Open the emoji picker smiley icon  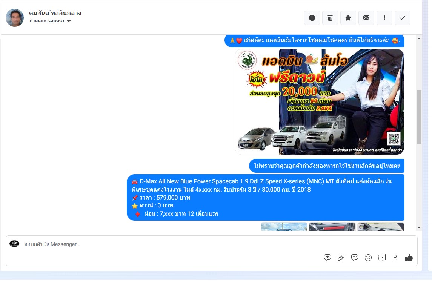[368, 258]
